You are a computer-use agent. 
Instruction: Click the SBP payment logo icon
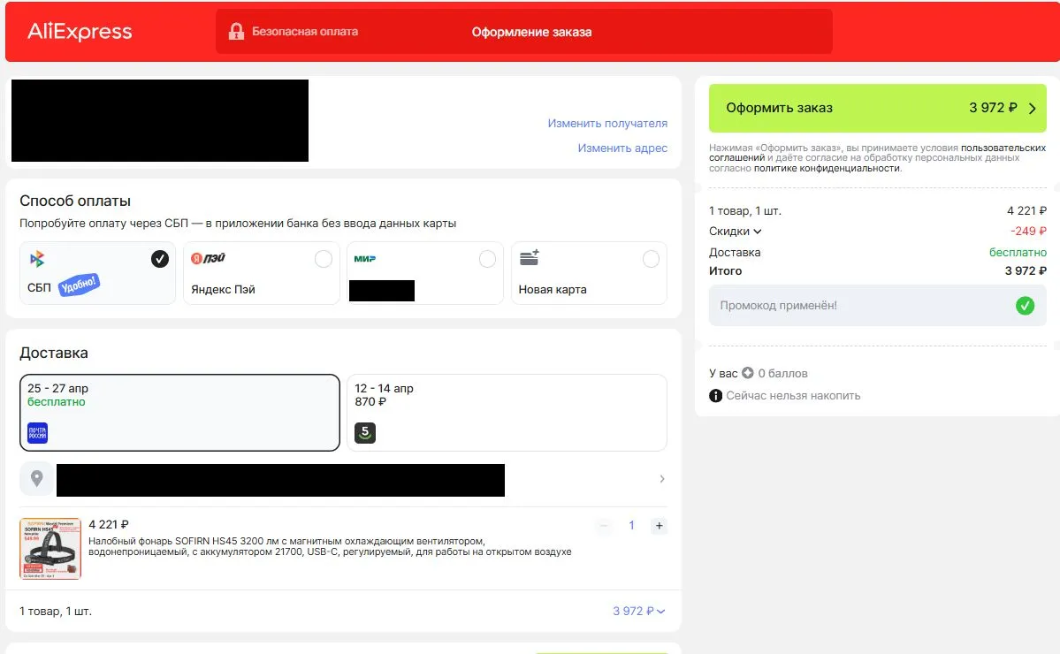click(36, 259)
